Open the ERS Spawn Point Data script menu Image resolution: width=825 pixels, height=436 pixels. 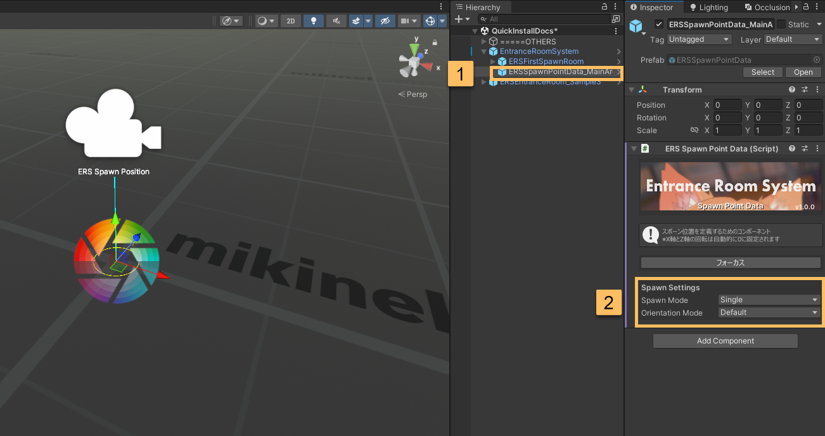tap(817, 149)
